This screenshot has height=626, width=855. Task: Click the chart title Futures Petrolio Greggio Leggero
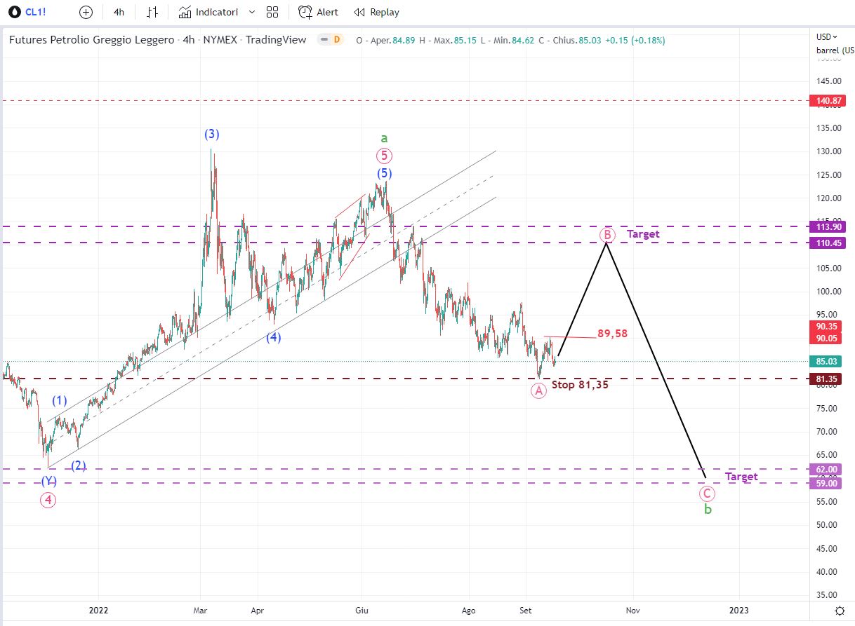coord(91,40)
